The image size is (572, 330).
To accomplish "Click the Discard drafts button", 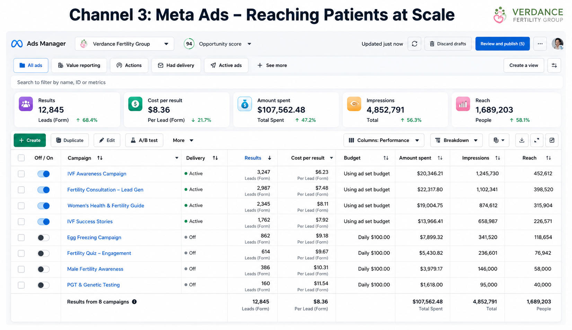I will click(x=448, y=44).
